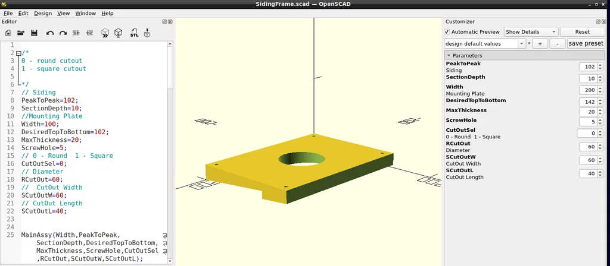Click code line 'DesiredTopToBottom=102;'
This screenshot has height=266, width=610.
click(x=65, y=132)
